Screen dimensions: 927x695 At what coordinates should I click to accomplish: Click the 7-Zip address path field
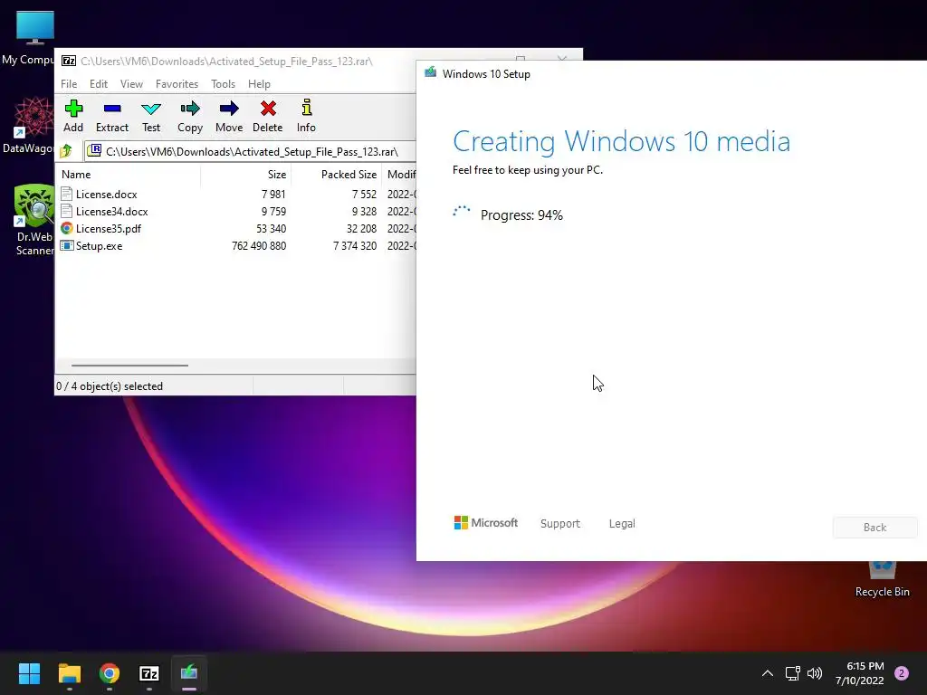tap(252, 151)
